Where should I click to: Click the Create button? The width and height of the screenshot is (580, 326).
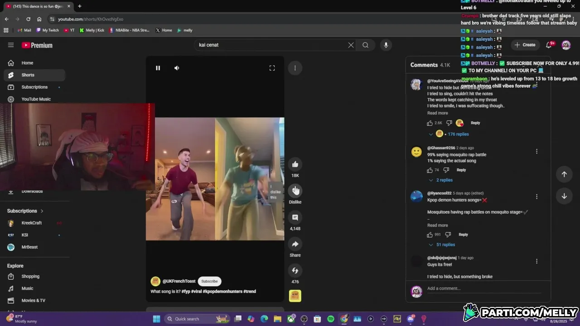click(x=525, y=45)
